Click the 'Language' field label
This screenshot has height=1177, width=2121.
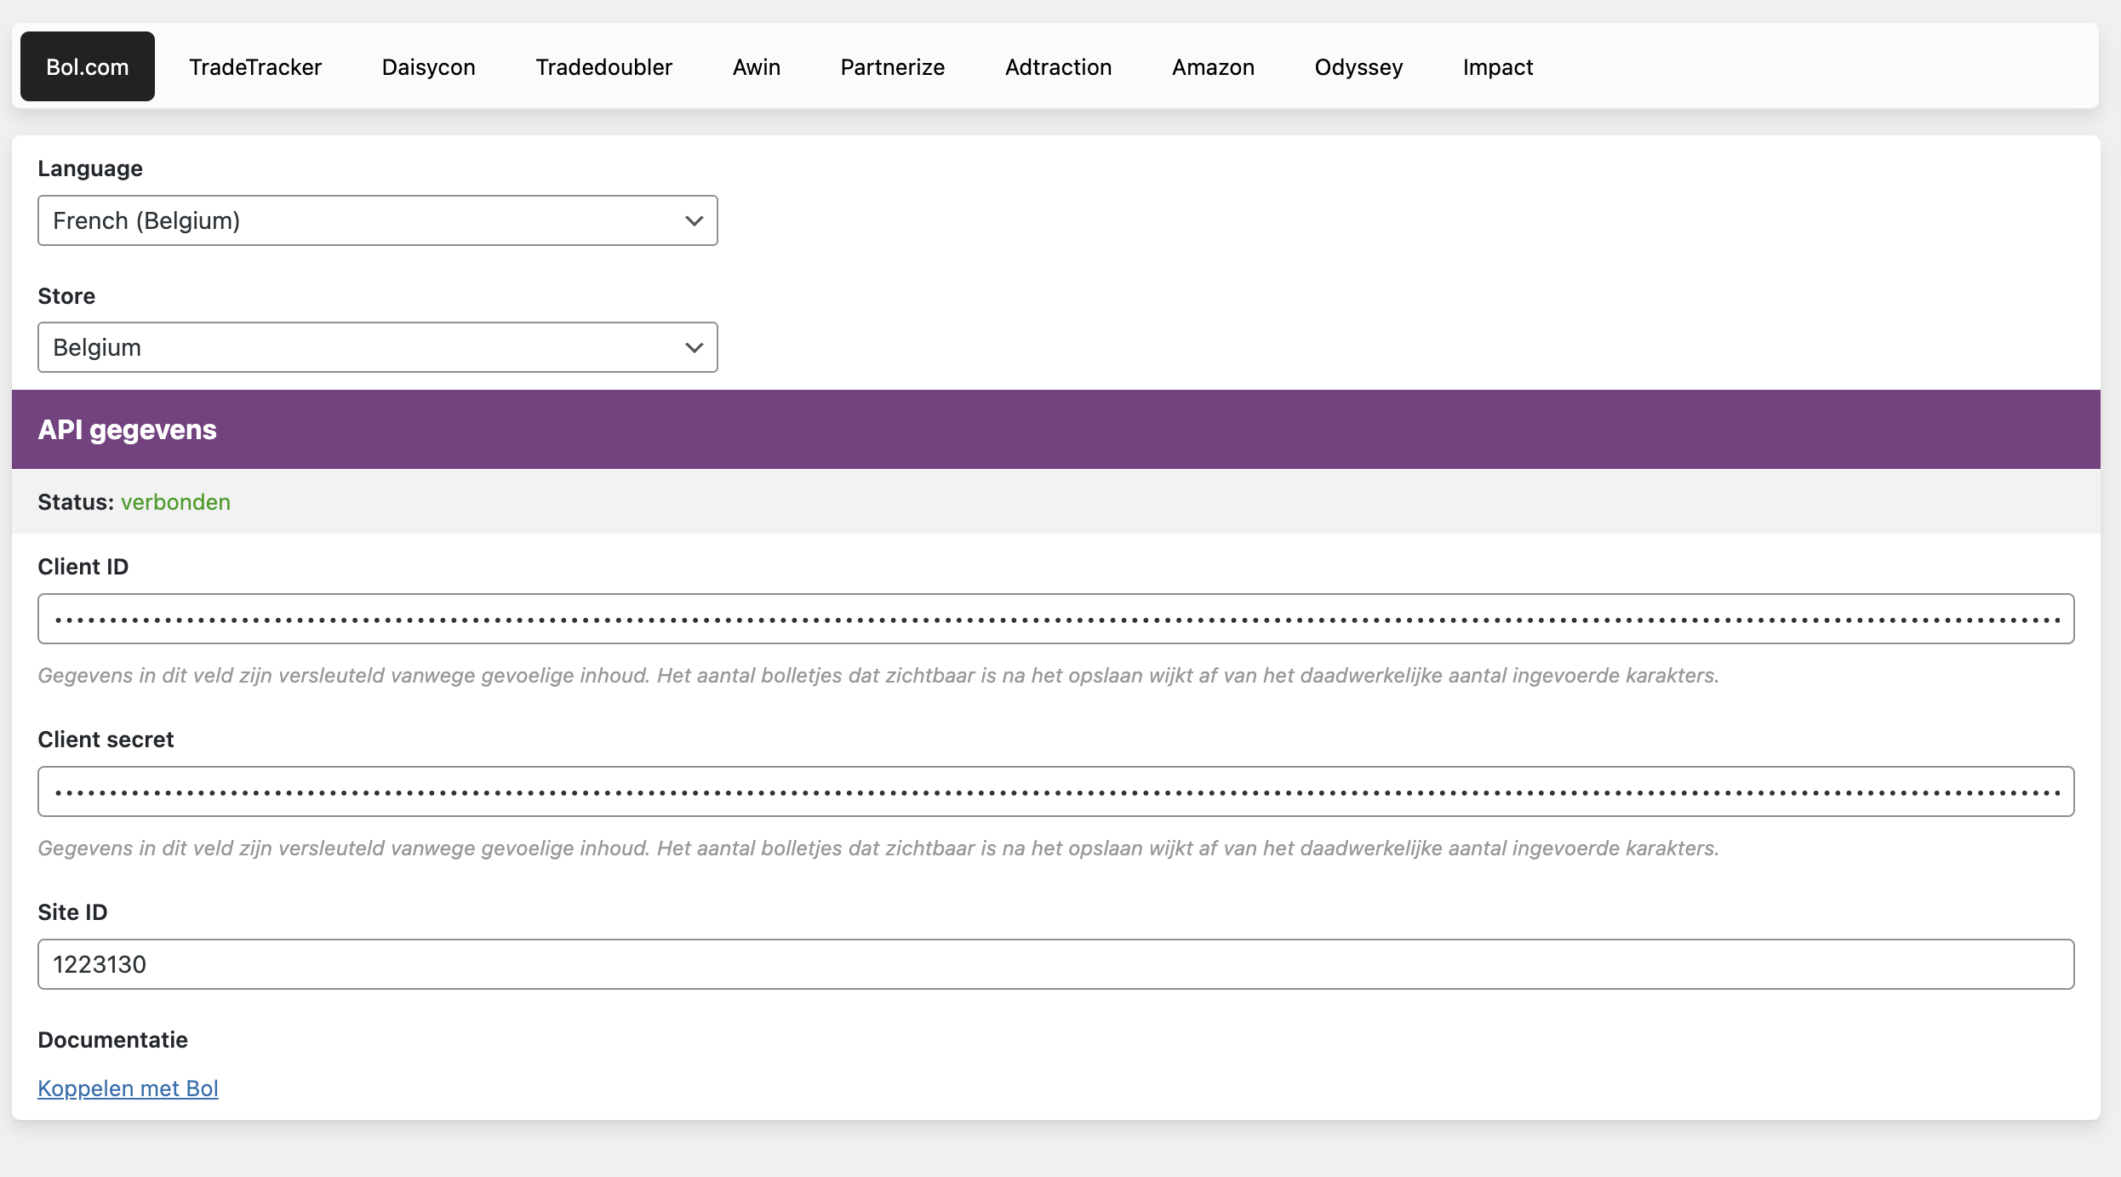point(90,169)
